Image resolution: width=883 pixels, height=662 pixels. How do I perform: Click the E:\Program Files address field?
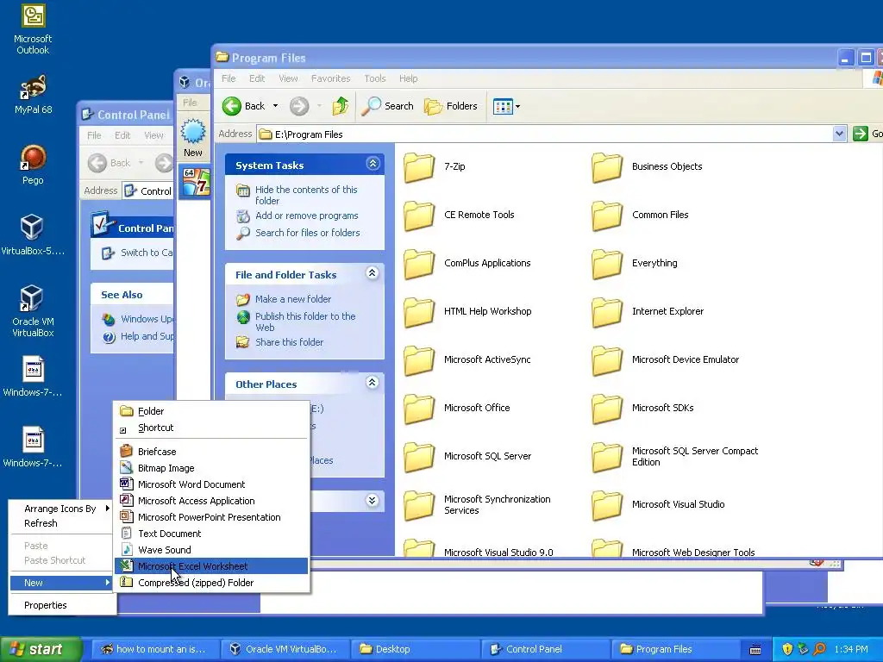(544, 134)
